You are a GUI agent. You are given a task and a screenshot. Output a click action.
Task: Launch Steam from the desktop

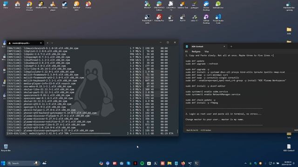pyautogui.click(x=65, y=5)
